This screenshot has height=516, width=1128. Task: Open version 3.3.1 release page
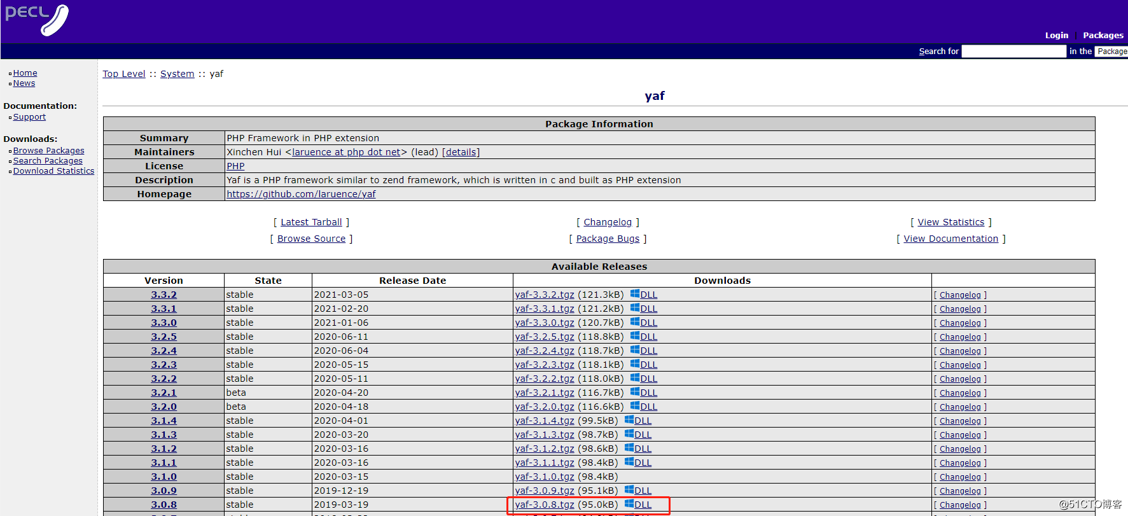coord(164,309)
